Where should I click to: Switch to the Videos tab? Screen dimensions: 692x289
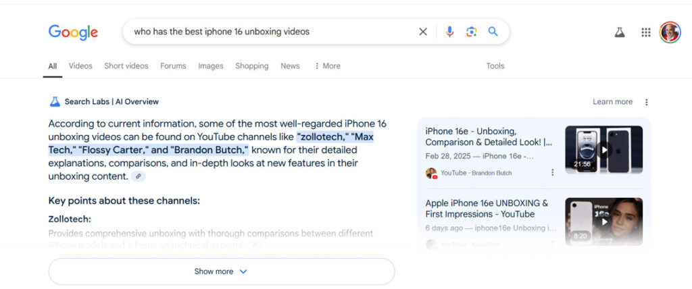pos(80,66)
